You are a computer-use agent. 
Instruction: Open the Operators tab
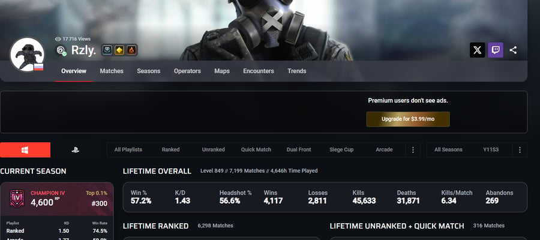pos(187,71)
